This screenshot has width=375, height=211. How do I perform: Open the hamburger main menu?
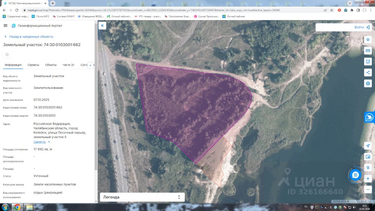click(x=5, y=26)
